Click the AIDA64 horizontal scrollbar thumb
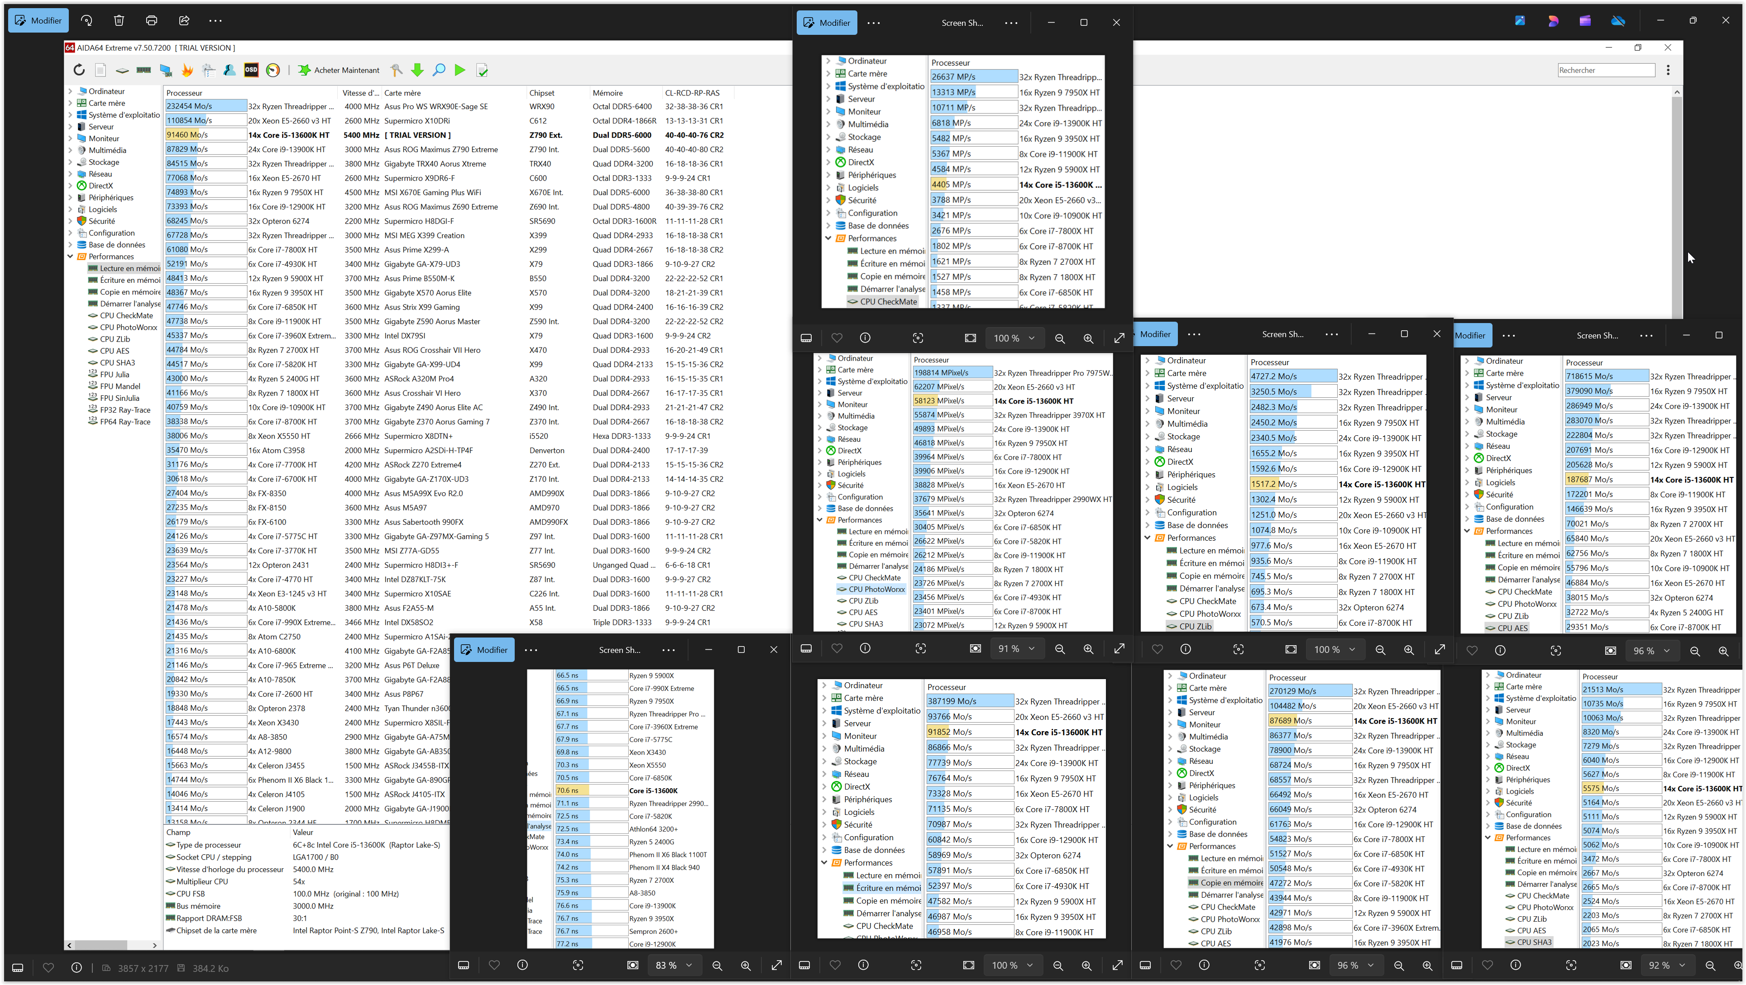 102,944
